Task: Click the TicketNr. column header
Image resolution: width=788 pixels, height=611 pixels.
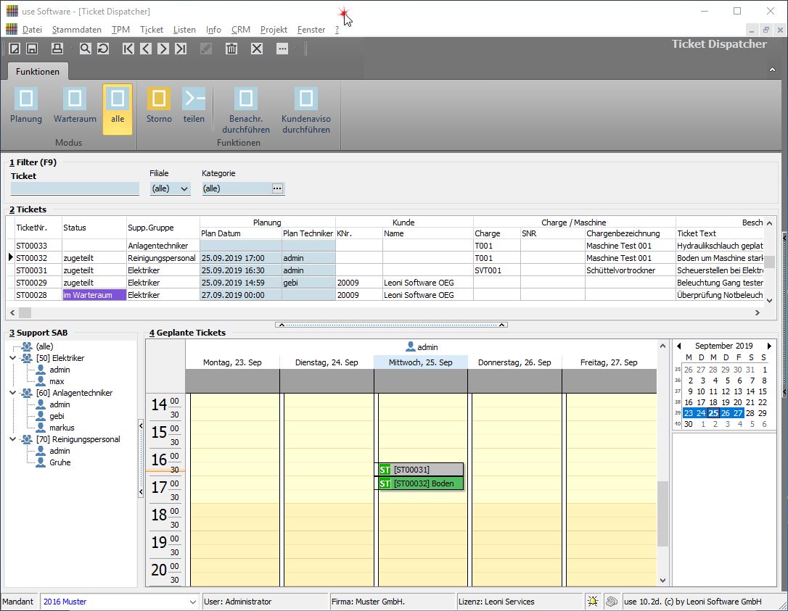Action: 38,228
